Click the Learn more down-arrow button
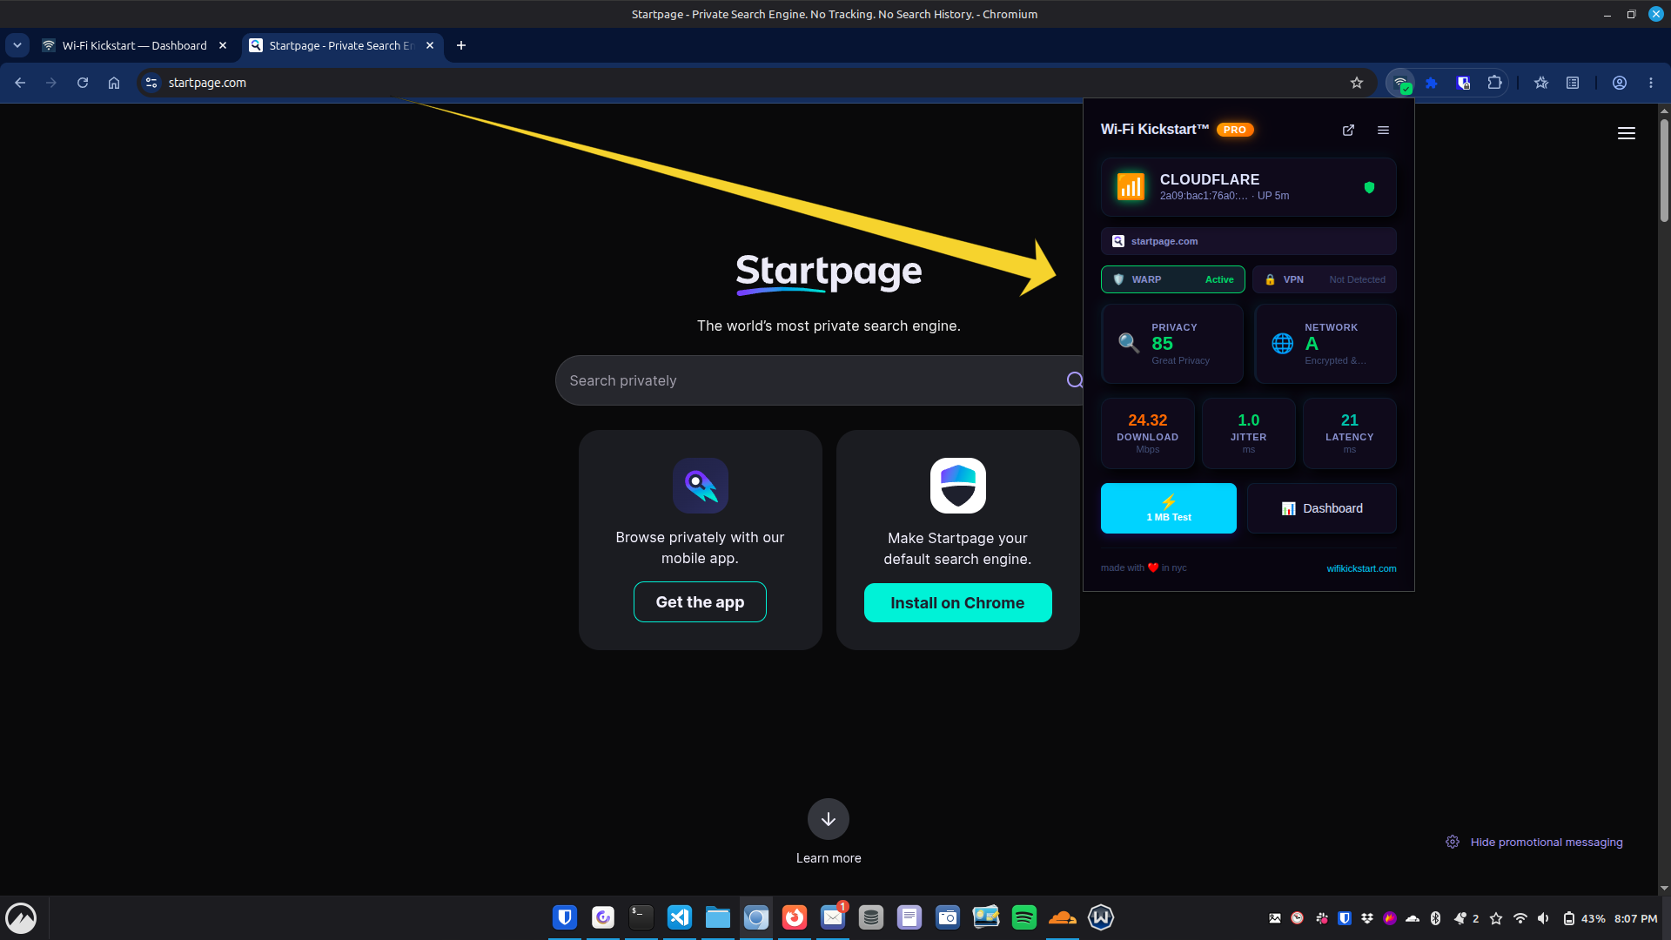This screenshot has height=940, width=1671. pos(829,819)
